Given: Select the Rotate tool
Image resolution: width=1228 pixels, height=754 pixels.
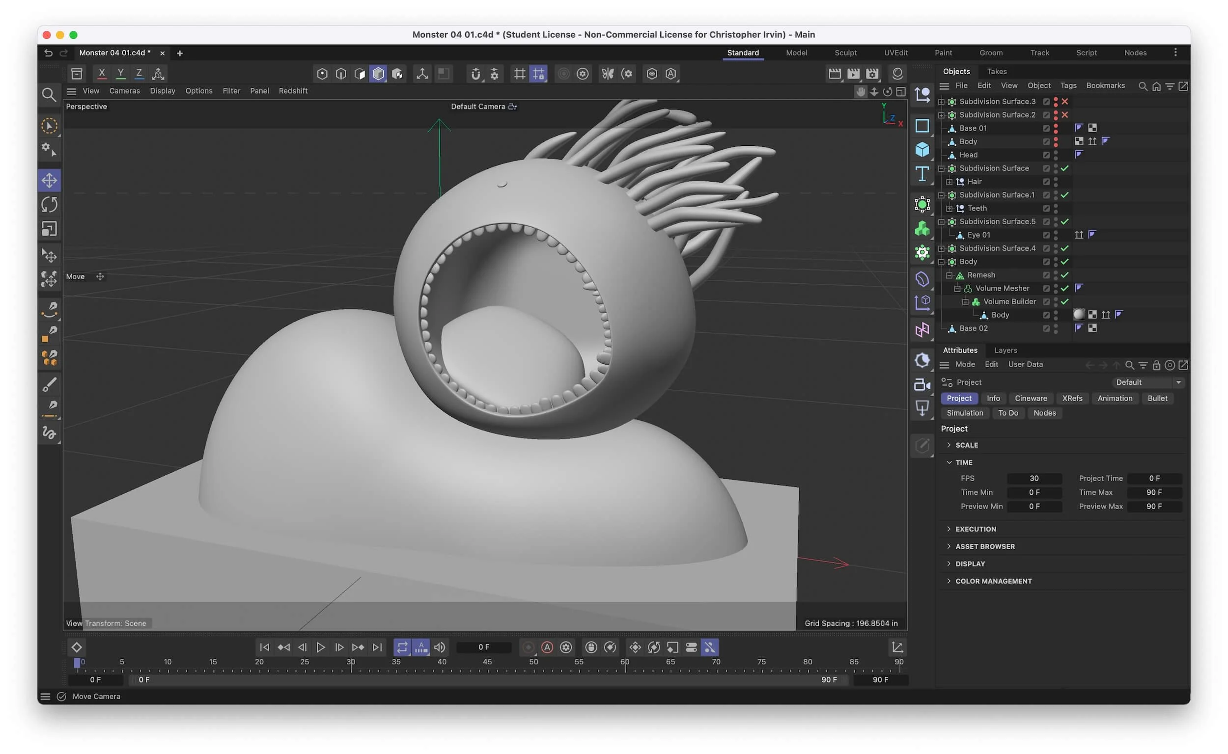Looking at the screenshot, I should point(49,205).
